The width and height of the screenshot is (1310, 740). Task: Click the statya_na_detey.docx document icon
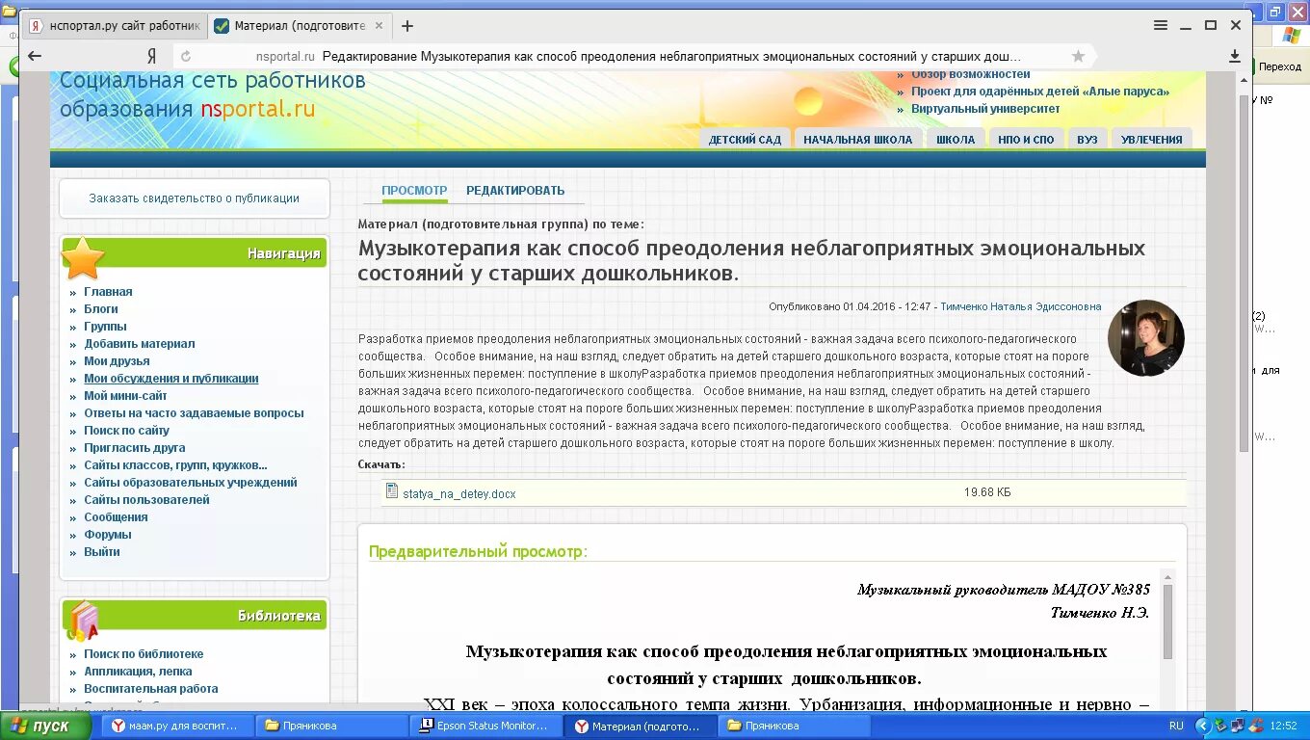pos(391,491)
